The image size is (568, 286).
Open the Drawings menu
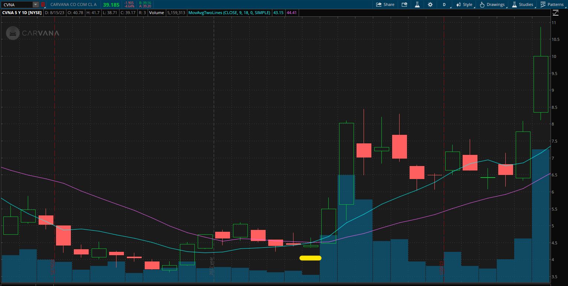point(492,4)
